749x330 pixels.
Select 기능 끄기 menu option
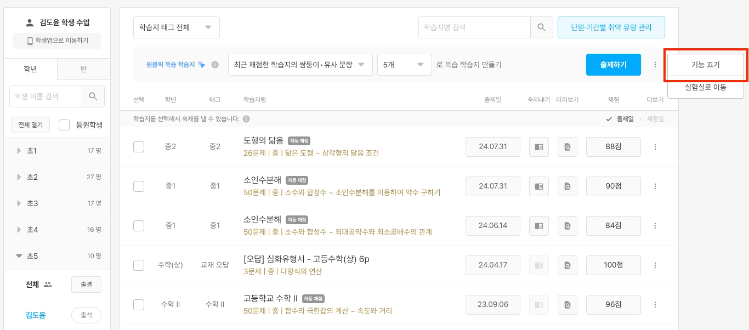tap(705, 65)
